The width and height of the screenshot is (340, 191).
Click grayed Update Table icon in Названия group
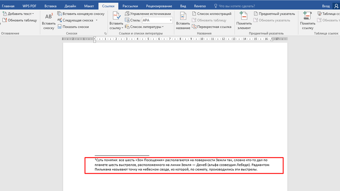click(x=194, y=20)
